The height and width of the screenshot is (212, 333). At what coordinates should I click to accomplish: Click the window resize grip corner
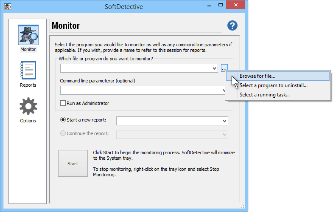coord(243,206)
